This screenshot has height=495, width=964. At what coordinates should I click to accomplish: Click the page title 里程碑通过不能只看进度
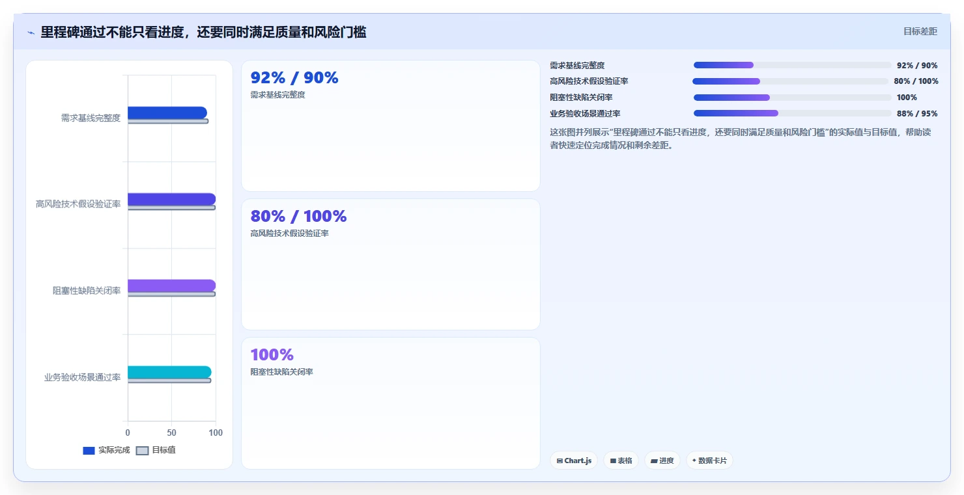[x=203, y=32]
